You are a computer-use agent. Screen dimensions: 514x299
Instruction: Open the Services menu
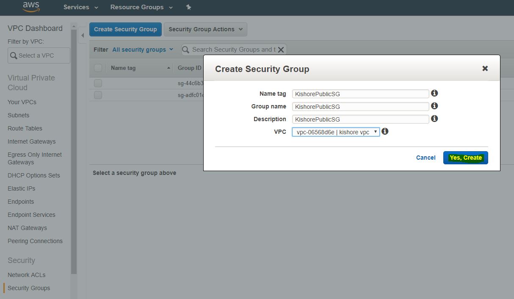point(80,7)
